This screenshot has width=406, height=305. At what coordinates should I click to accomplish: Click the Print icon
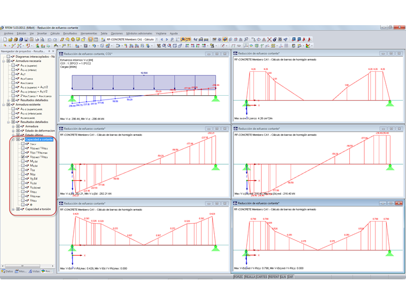pos(37,40)
